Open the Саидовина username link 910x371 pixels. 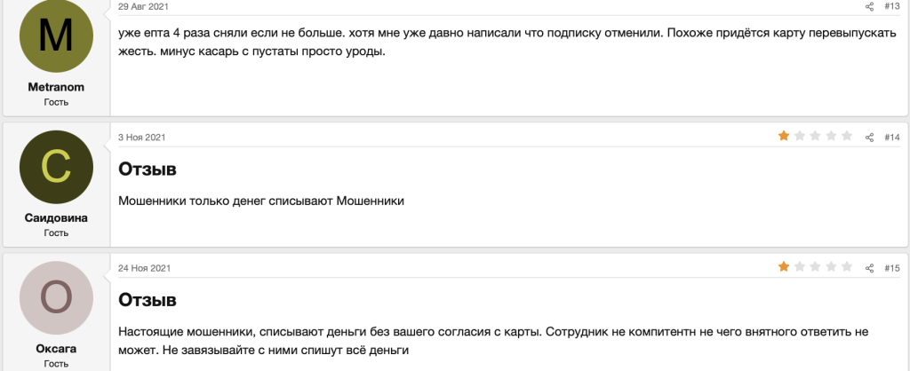56,218
